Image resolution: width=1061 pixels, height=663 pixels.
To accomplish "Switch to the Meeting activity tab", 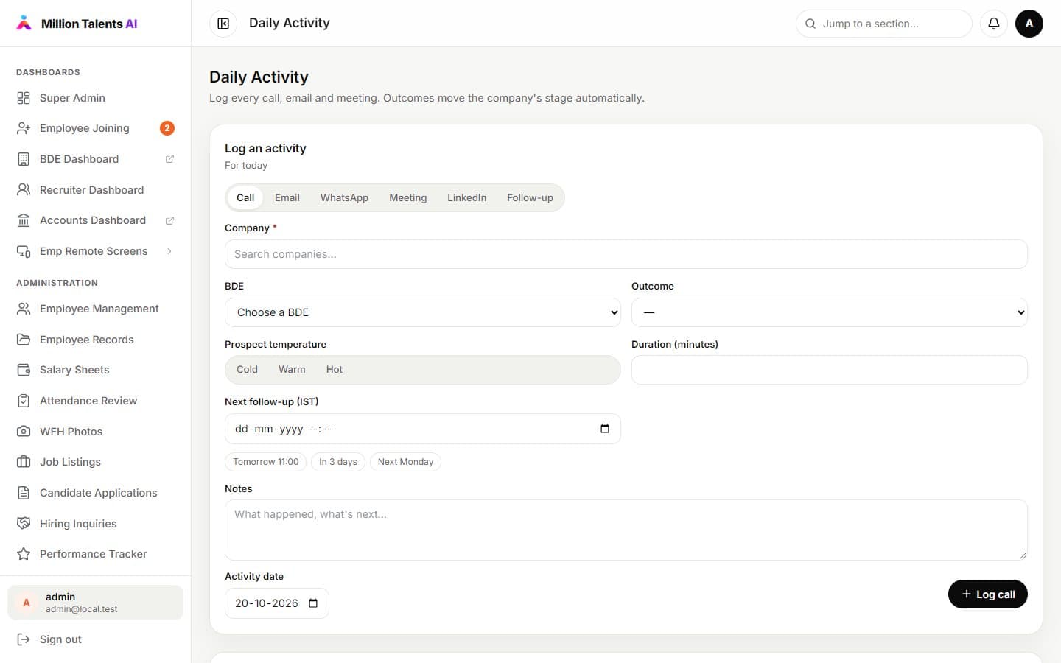I will [x=408, y=198].
